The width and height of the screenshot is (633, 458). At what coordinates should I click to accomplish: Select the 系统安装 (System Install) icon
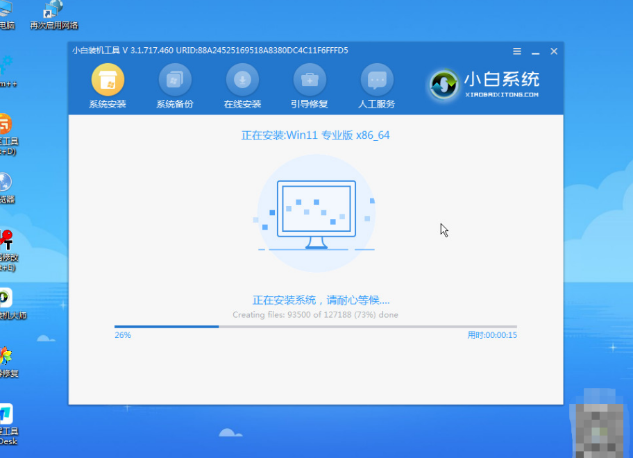(x=107, y=85)
